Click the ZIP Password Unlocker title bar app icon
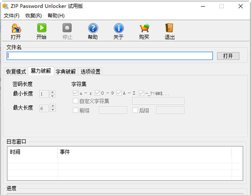 tap(5, 6)
